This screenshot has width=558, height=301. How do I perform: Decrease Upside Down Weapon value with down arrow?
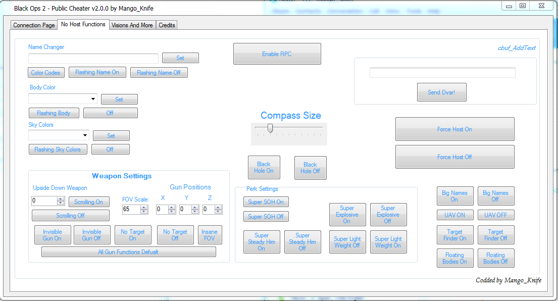61,203
